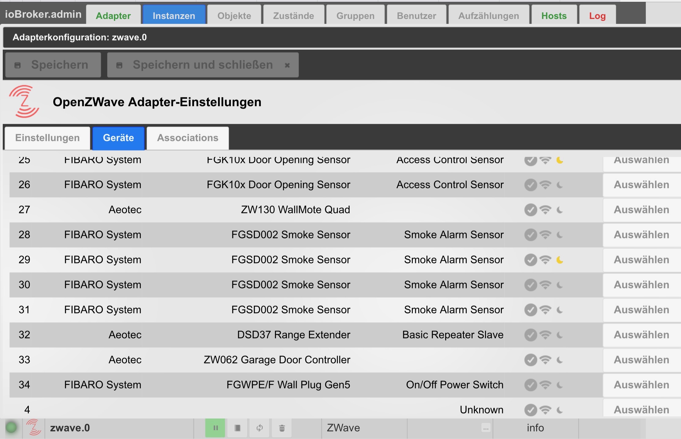Click the Speichern button
Viewport: 681px width, 439px height.
pyautogui.click(x=53, y=65)
